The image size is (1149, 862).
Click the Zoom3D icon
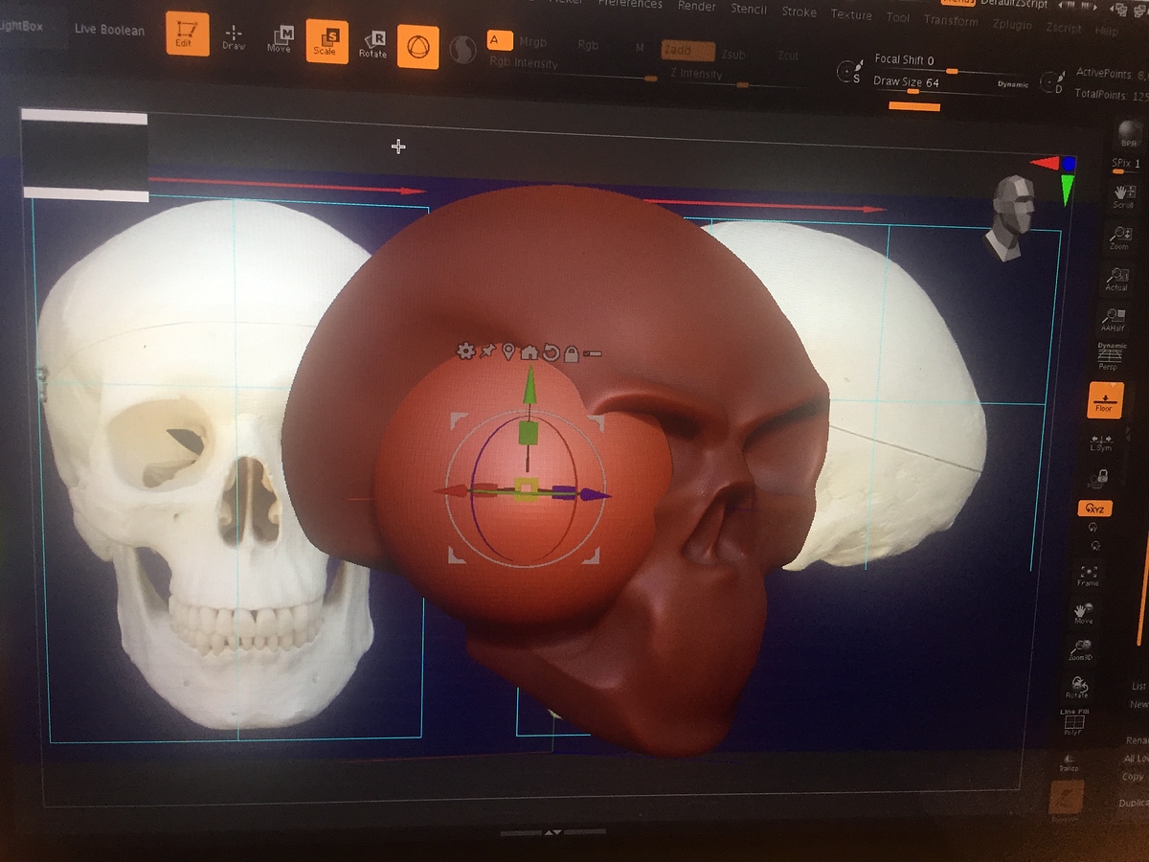[1080, 650]
